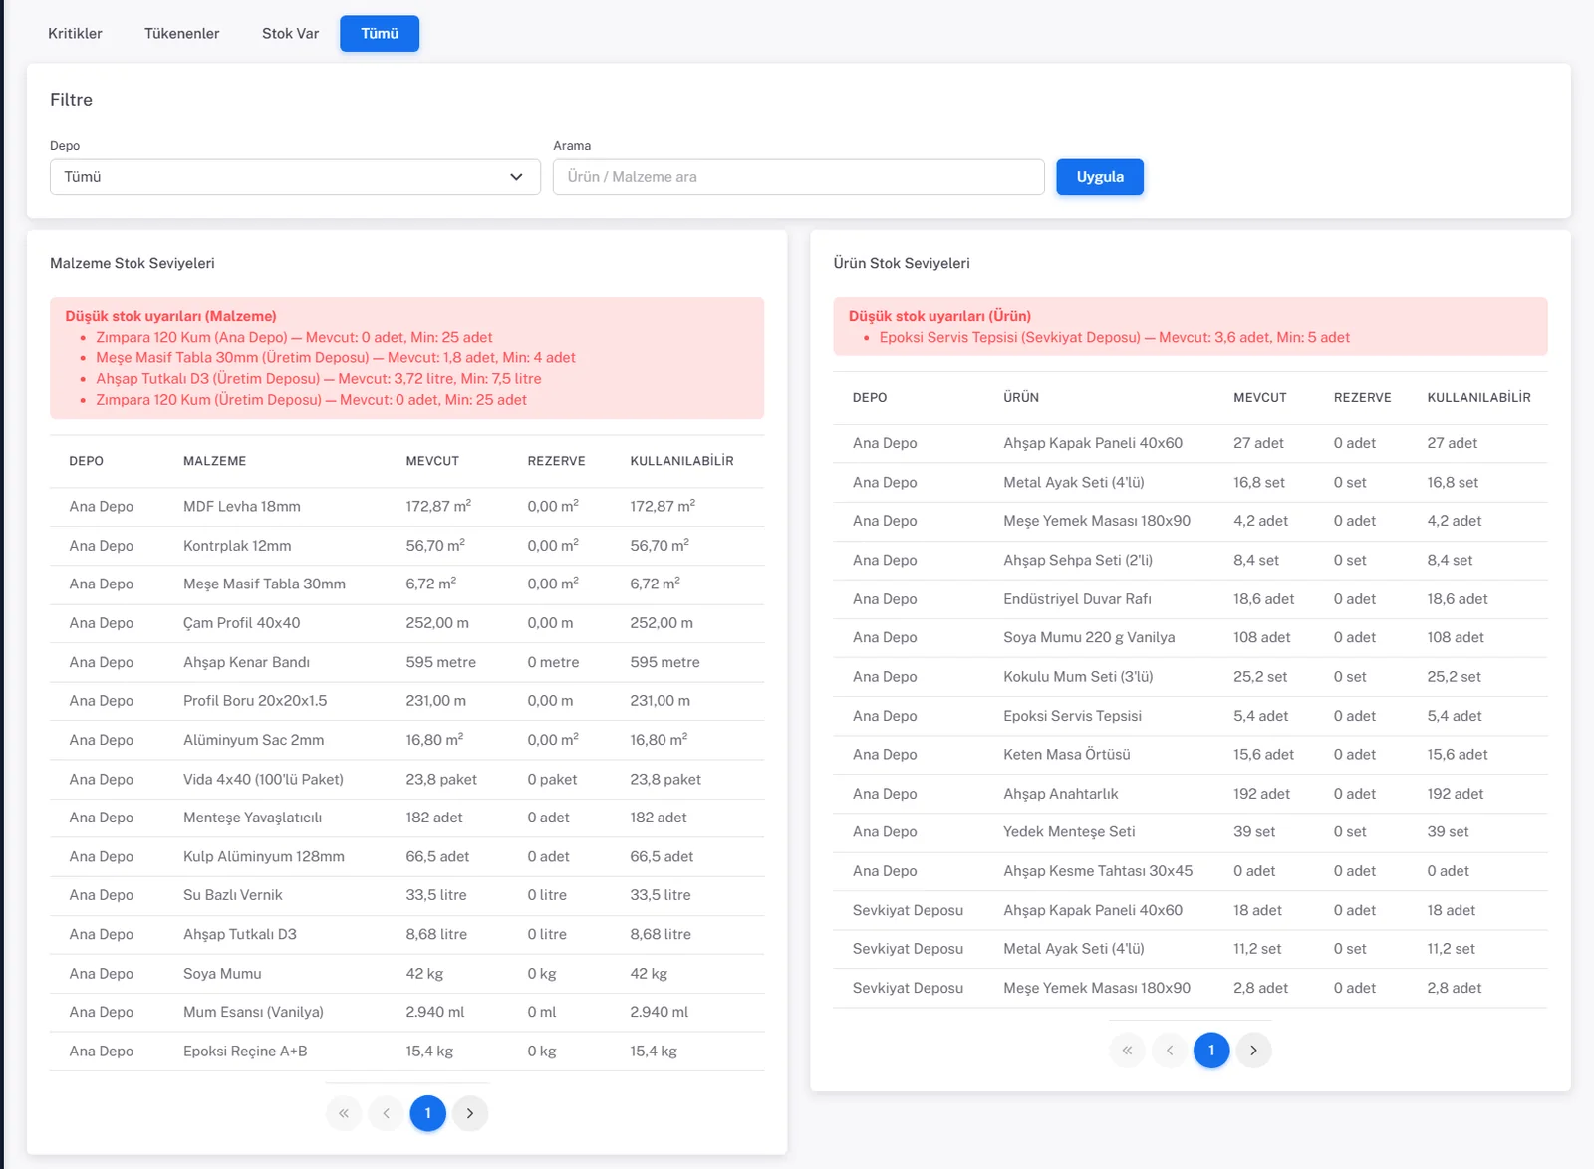This screenshot has width=1594, height=1169.
Task: Select page 1 in Malzeme table pagination
Action: coord(428,1113)
